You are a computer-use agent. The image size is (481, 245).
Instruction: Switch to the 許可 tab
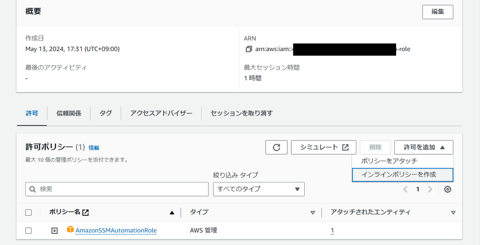tap(32, 113)
